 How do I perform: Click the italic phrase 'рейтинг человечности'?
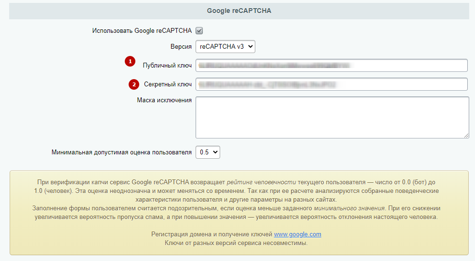[261, 182]
